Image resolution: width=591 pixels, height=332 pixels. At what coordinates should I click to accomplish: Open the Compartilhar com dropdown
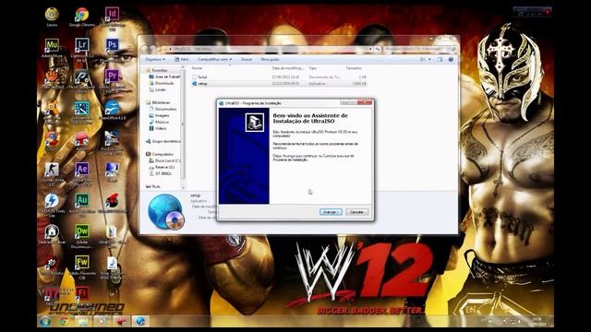point(214,59)
